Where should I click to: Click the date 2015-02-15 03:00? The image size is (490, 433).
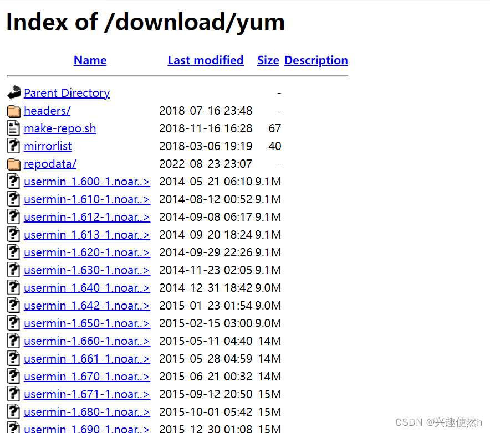[x=206, y=323]
